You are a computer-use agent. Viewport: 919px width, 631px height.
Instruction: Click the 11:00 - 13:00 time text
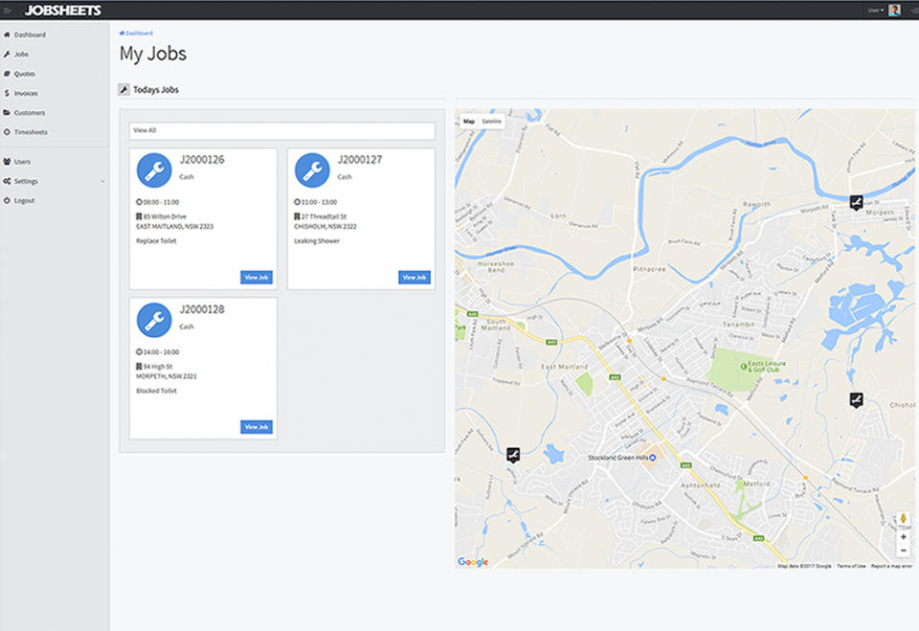click(319, 202)
